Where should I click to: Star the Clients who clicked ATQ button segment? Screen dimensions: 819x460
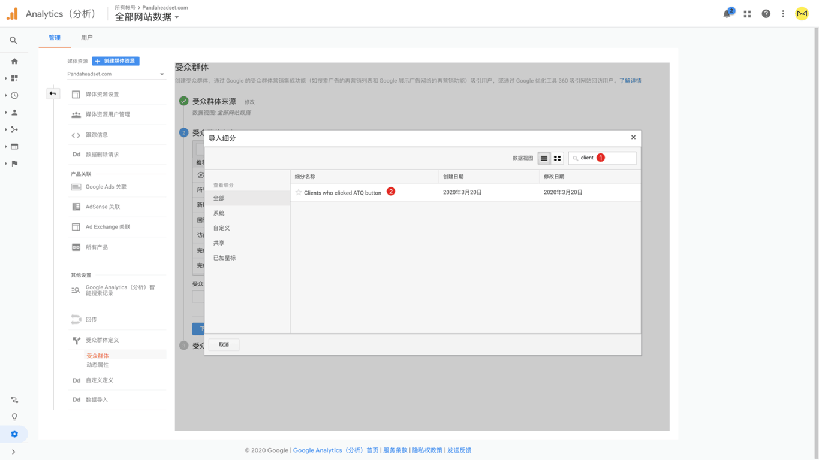pos(298,192)
